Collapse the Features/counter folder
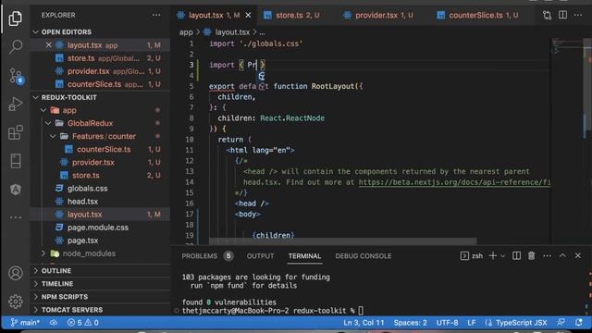Image resolution: width=592 pixels, height=333 pixels. 104,136
